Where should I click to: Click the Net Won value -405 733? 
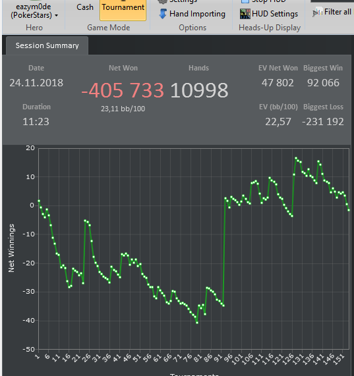pyautogui.click(x=123, y=90)
